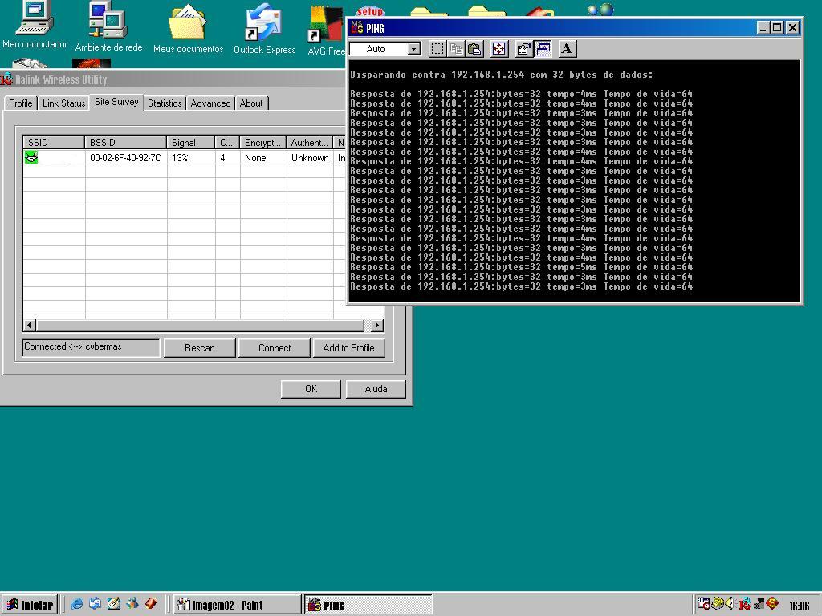The width and height of the screenshot is (822, 616).
Task: Switch to the Link Status tab
Action: pos(63,103)
